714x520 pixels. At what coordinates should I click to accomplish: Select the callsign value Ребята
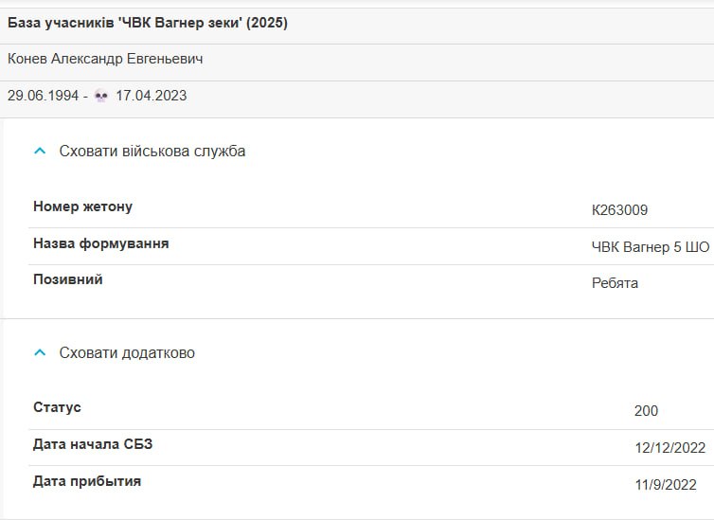(x=615, y=283)
